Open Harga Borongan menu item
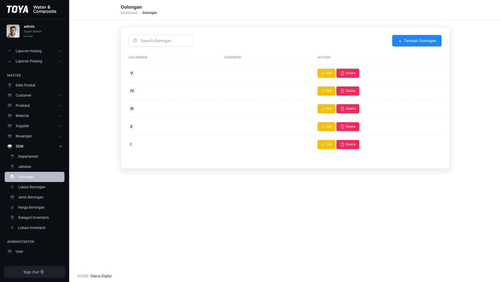 (x=34, y=207)
